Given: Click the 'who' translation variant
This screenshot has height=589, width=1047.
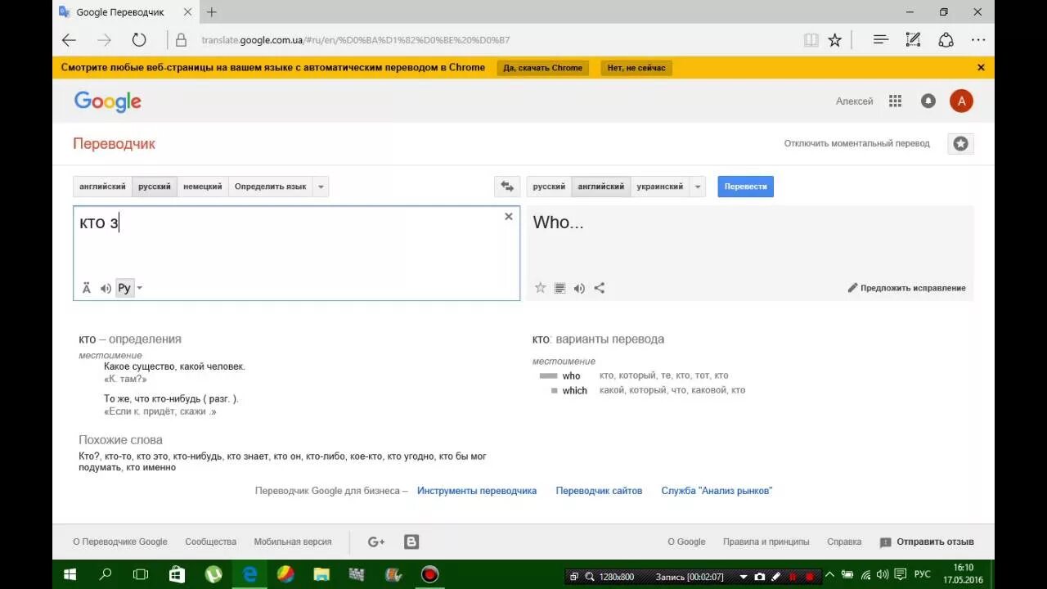Looking at the screenshot, I should click(571, 376).
